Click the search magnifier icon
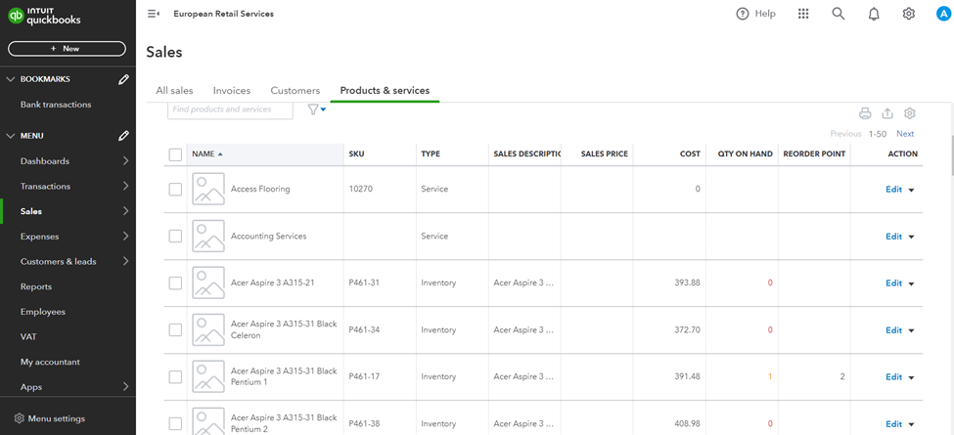Screen dimensions: 954x435 coord(839,14)
